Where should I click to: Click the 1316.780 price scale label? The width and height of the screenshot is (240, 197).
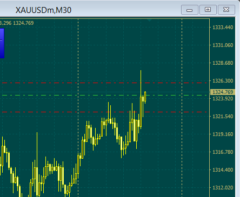pyautogui.click(x=223, y=152)
